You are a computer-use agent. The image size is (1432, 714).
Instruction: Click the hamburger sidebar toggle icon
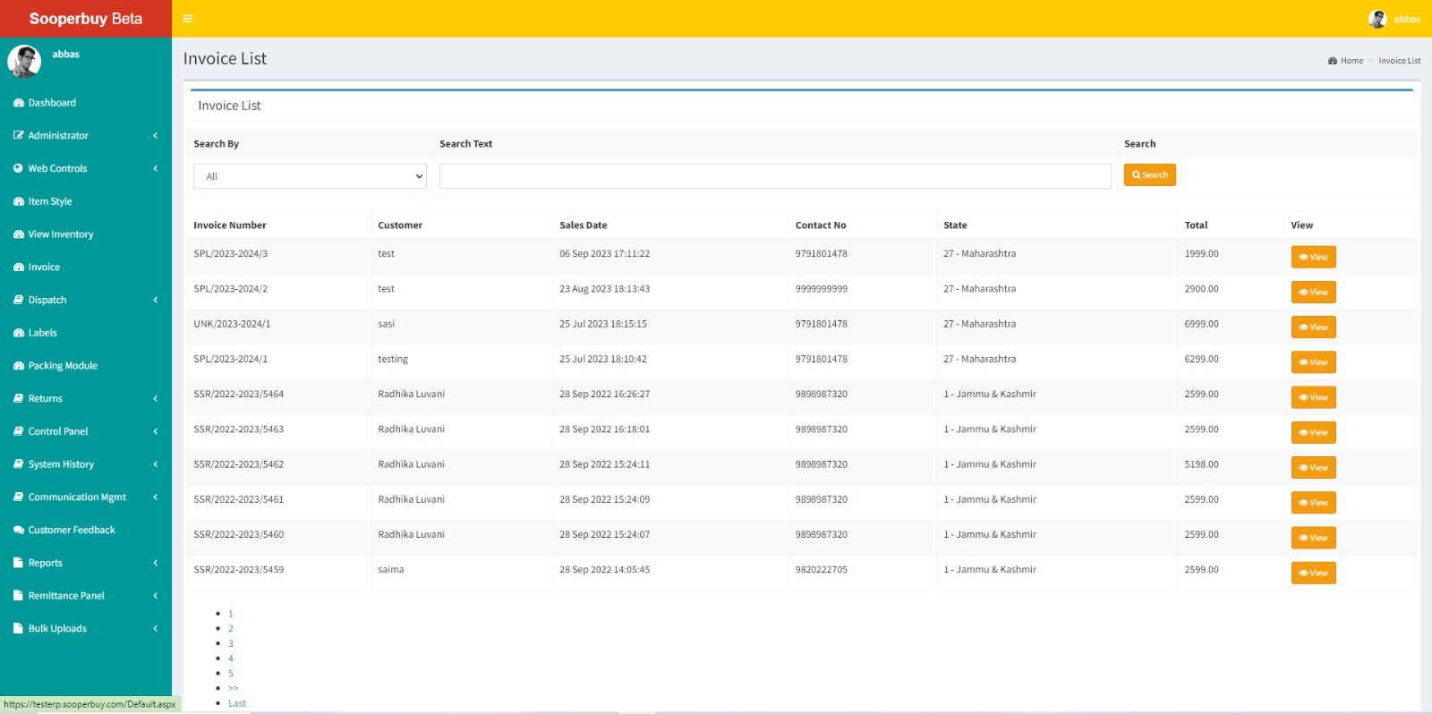click(x=187, y=19)
